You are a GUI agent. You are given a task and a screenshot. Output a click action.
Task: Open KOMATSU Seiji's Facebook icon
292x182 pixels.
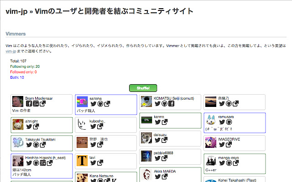pos(171,104)
